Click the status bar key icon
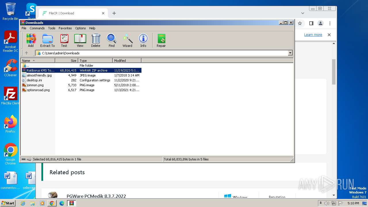Viewport: 368px width, 207px height. click(x=29, y=159)
